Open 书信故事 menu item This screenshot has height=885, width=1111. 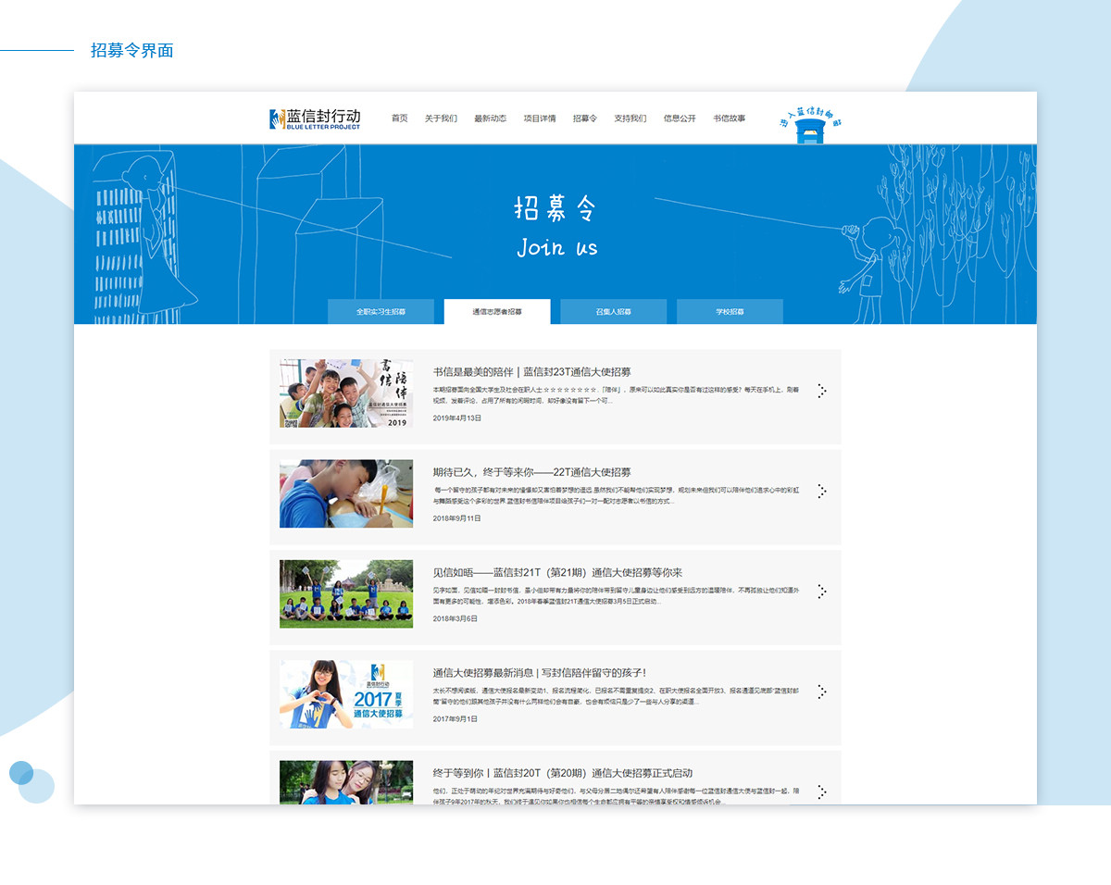729,118
